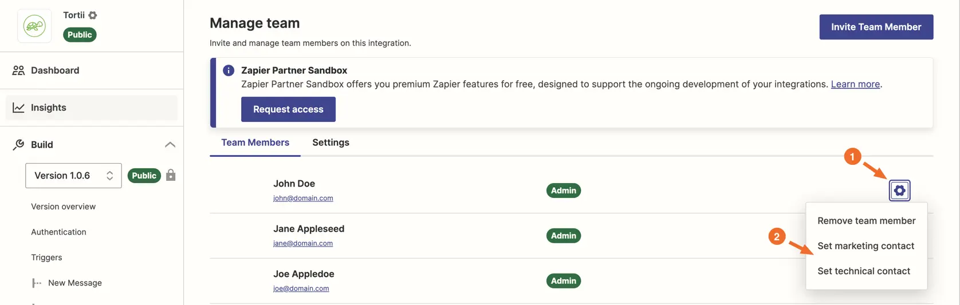Switch to the Settings tab
This screenshot has height=305, width=960.
(x=331, y=142)
